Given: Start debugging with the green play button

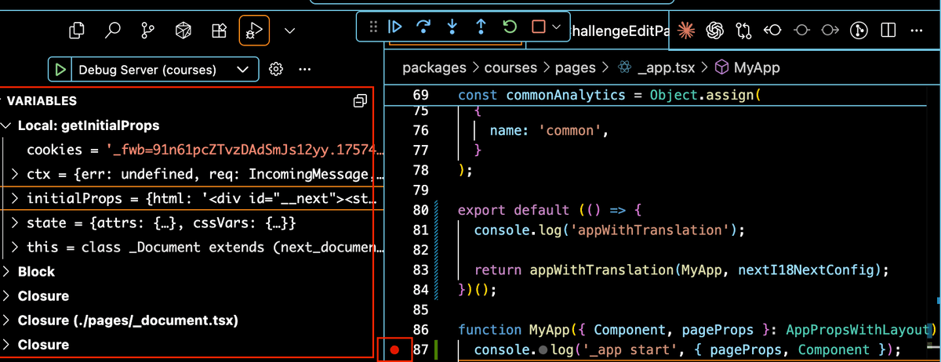Looking at the screenshot, I should pos(60,70).
